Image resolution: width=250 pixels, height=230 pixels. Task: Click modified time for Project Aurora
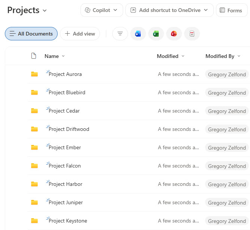[179, 74]
